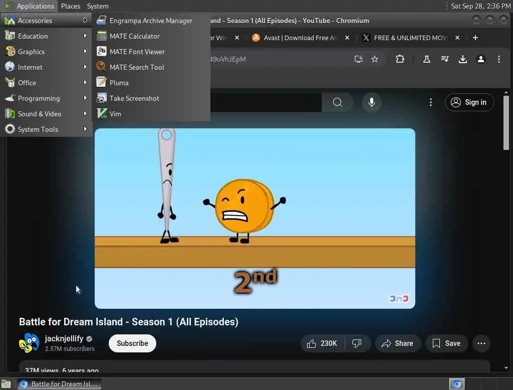513x390 pixels.
Task: Install page as app icon in address bar
Action: pos(359,59)
